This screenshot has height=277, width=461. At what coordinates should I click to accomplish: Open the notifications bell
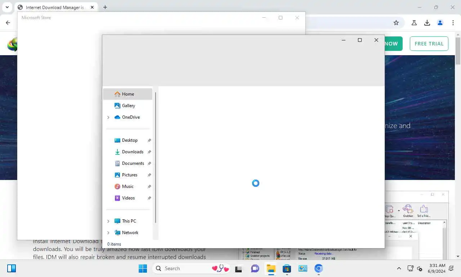pos(452,268)
